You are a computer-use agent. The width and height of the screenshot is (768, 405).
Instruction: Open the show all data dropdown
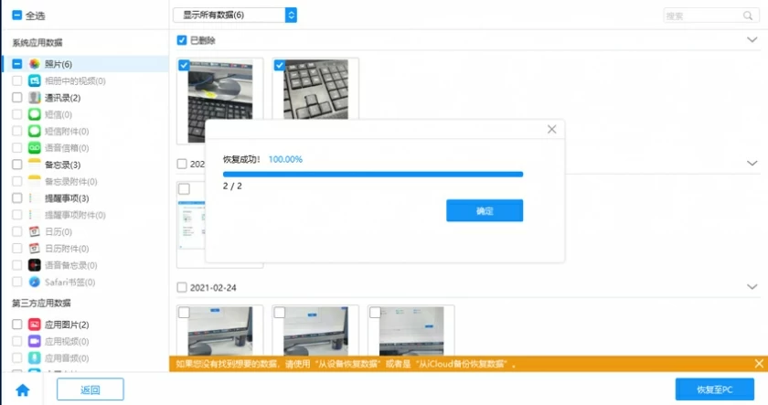tap(235, 16)
